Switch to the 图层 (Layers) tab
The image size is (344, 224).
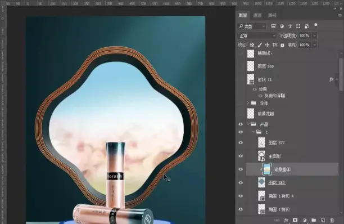tap(243, 15)
